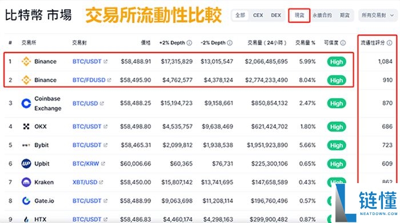Click the HTX logo icon

[x=26, y=219]
